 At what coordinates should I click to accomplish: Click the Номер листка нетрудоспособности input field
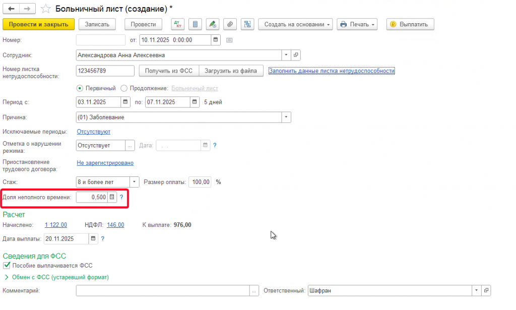[x=105, y=71]
